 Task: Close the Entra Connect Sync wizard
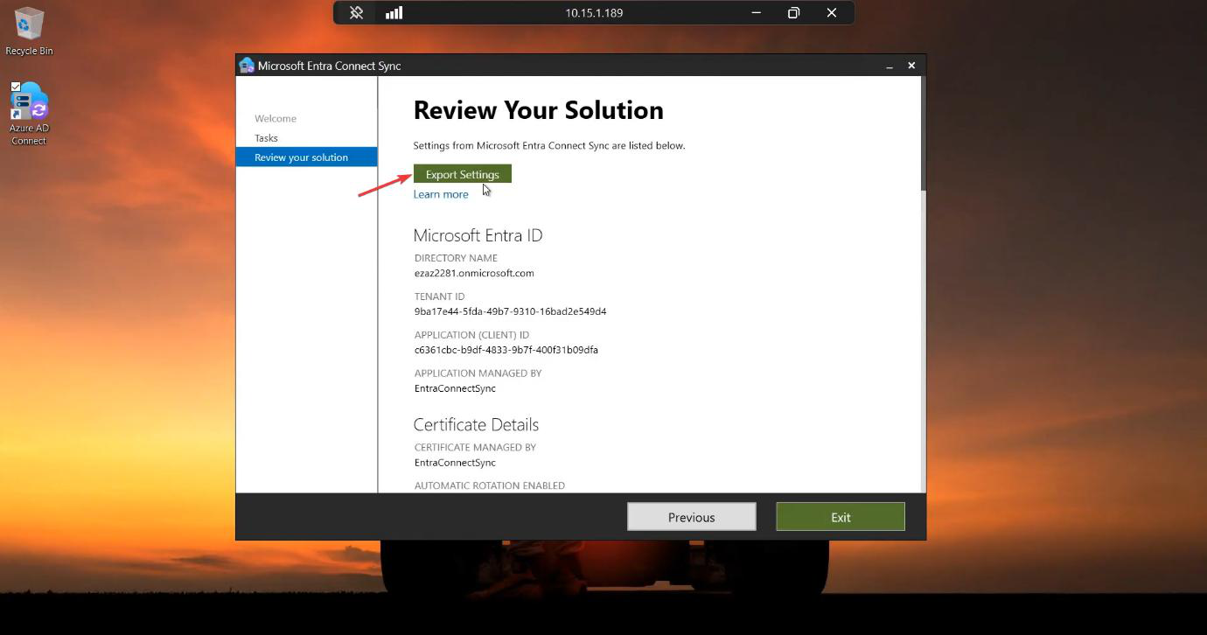click(x=911, y=66)
